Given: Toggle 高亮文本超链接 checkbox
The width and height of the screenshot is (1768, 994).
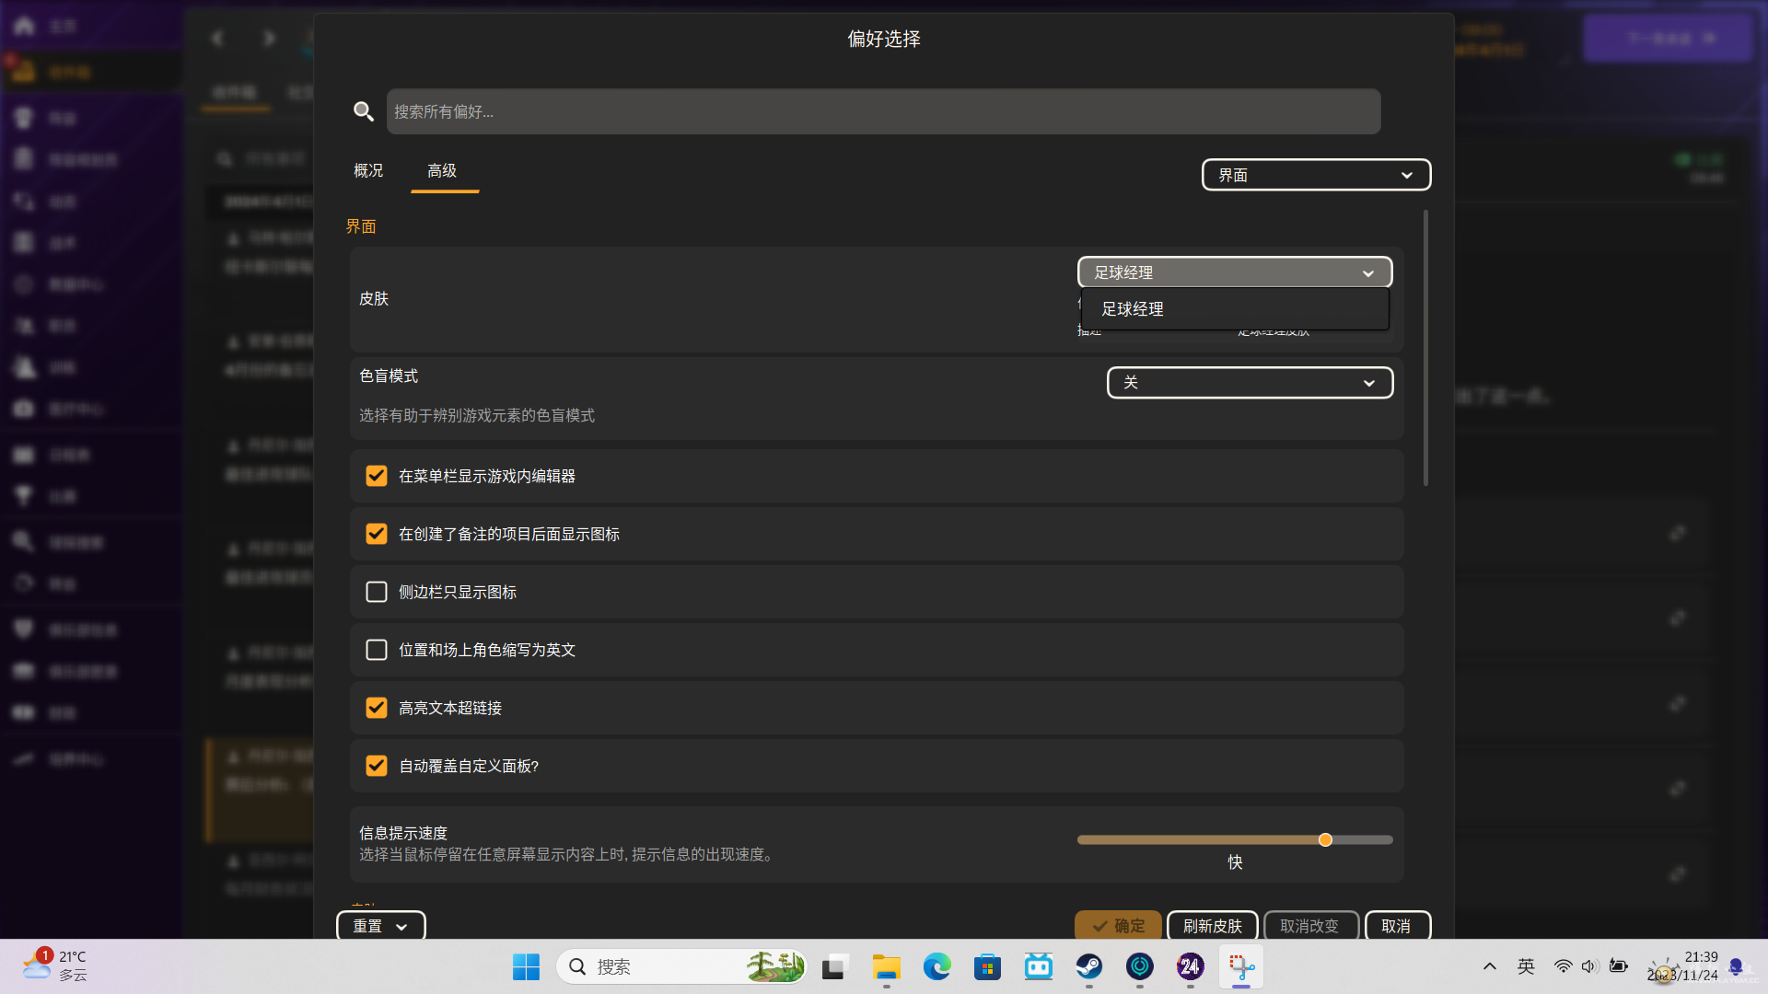Looking at the screenshot, I should [x=377, y=708].
